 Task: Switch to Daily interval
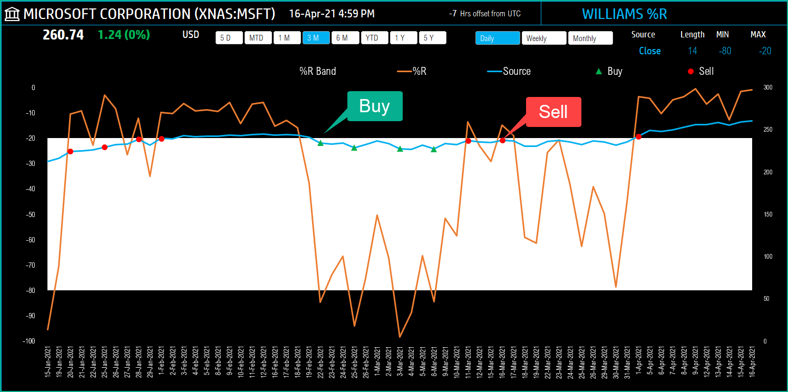[x=498, y=38]
